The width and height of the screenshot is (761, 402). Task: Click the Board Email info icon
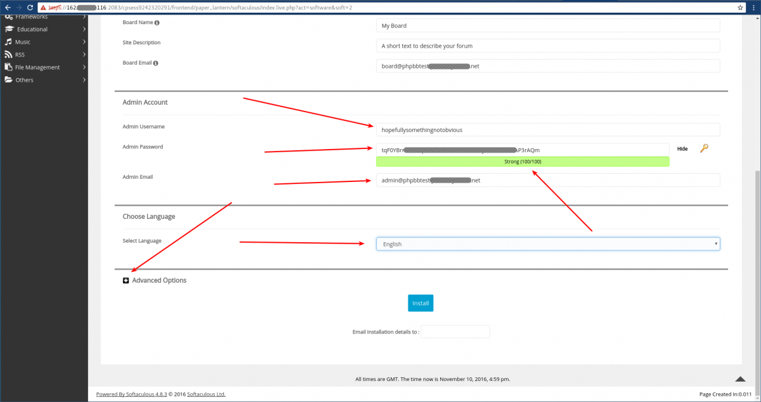click(155, 63)
